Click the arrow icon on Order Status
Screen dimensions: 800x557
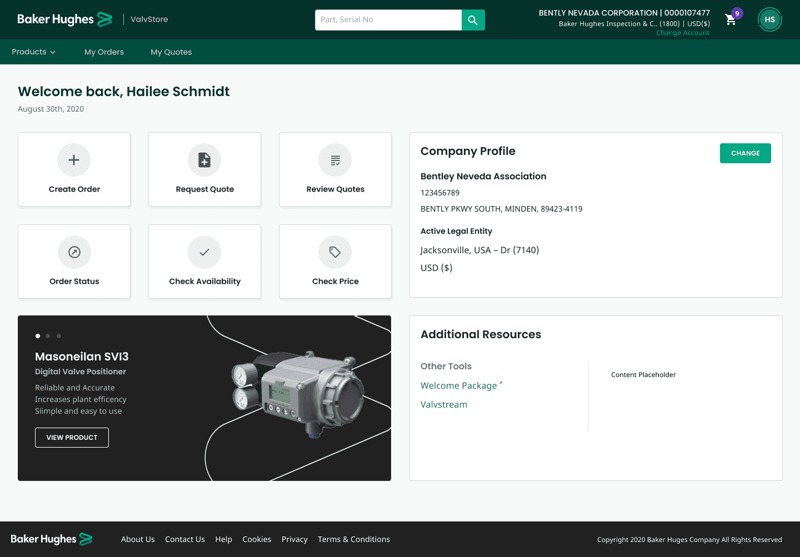(74, 252)
